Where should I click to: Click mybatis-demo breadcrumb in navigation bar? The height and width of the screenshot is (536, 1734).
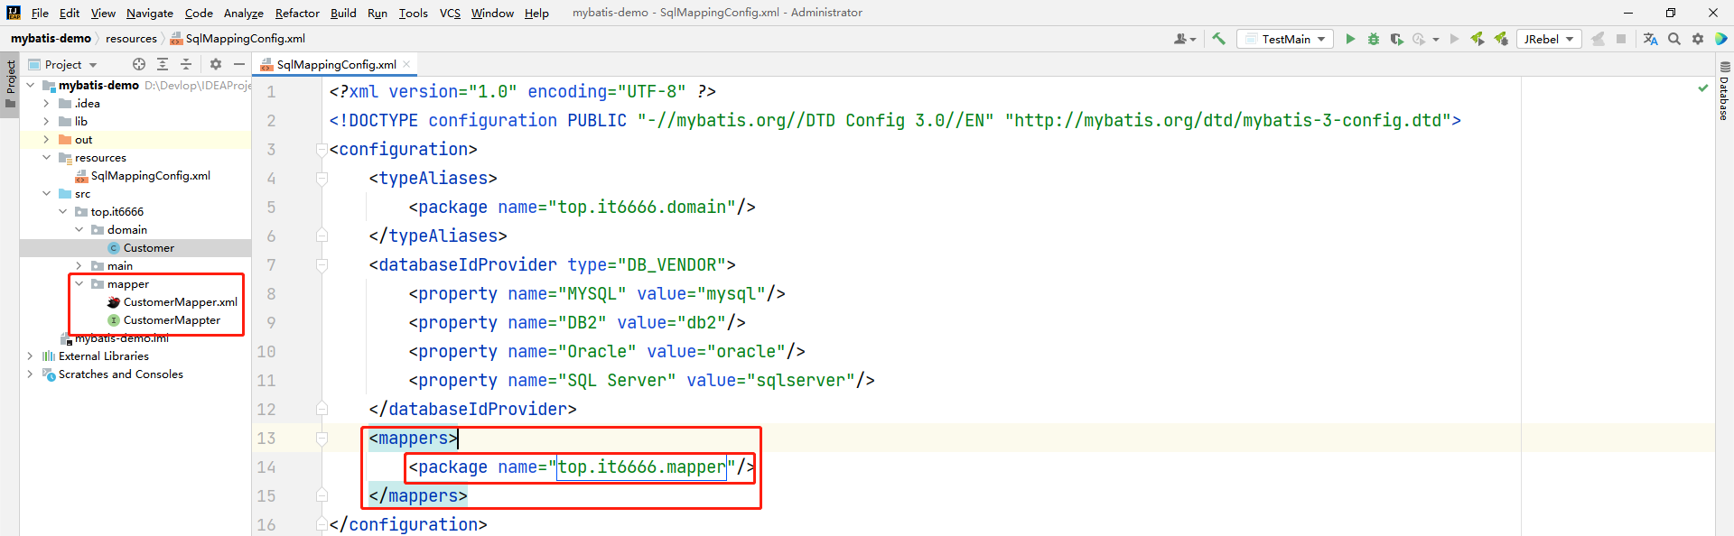tap(51, 38)
